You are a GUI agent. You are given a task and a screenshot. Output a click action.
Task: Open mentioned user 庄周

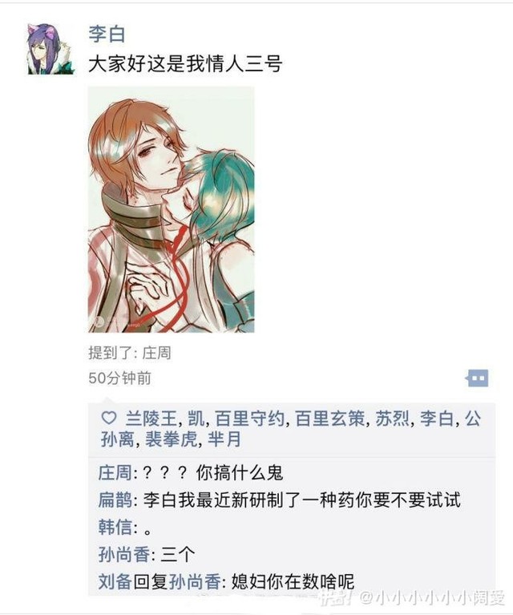(156, 353)
